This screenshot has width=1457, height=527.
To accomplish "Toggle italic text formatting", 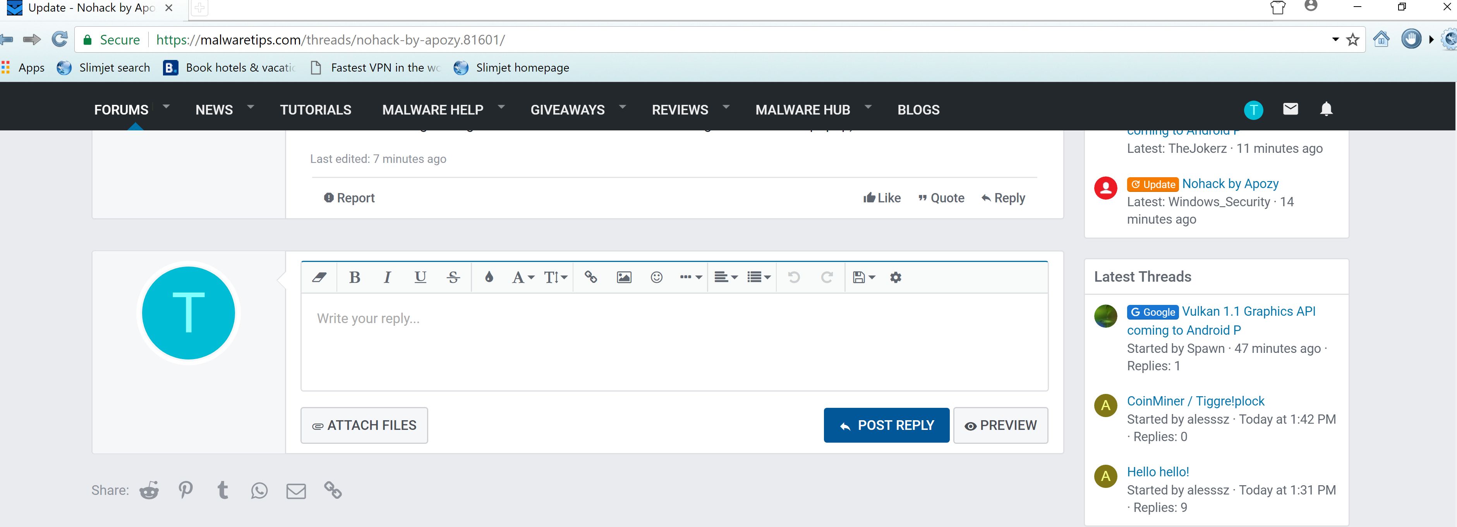I will click(x=387, y=277).
